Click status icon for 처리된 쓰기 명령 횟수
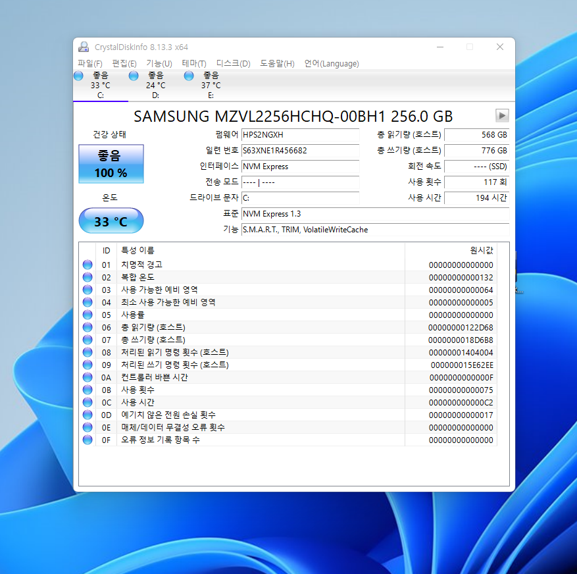Image resolution: width=577 pixels, height=574 pixels. 88,365
